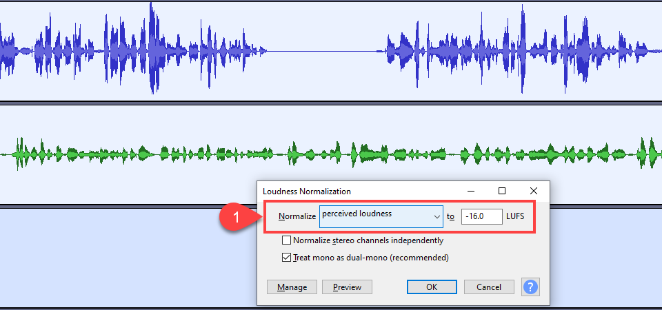
Task: Click the Loudness Normalization title bar
Action: tap(359, 191)
